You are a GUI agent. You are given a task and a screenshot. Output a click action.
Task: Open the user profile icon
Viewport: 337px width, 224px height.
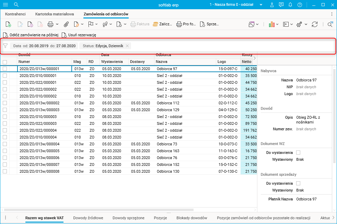coord(272,5)
